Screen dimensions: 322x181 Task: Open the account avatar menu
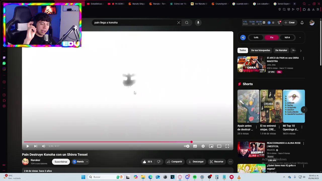pyautogui.click(x=312, y=23)
